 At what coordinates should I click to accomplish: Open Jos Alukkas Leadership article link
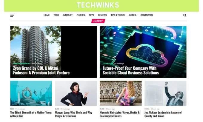coord(163,114)
